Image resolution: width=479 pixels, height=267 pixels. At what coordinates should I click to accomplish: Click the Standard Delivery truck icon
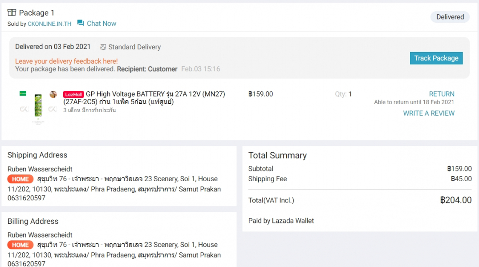pos(103,47)
